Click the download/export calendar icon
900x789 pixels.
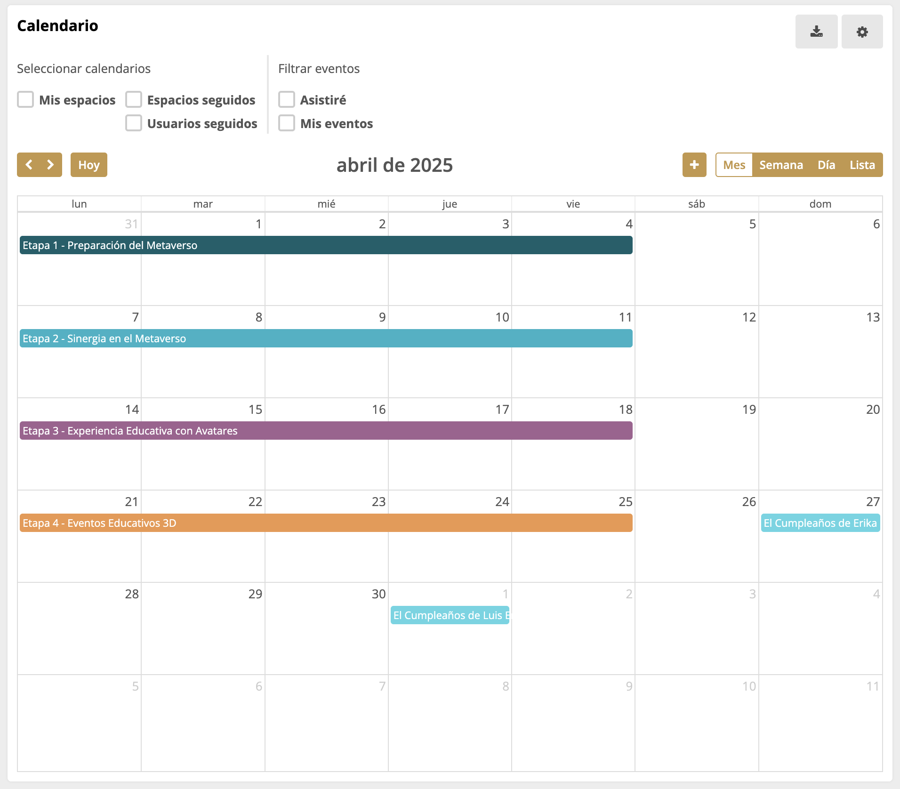coord(816,32)
